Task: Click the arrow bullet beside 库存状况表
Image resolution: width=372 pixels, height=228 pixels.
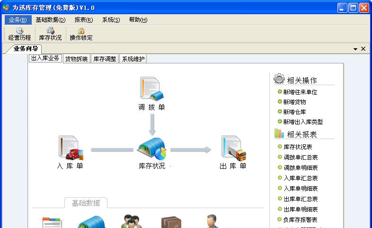Action: tap(280, 147)
